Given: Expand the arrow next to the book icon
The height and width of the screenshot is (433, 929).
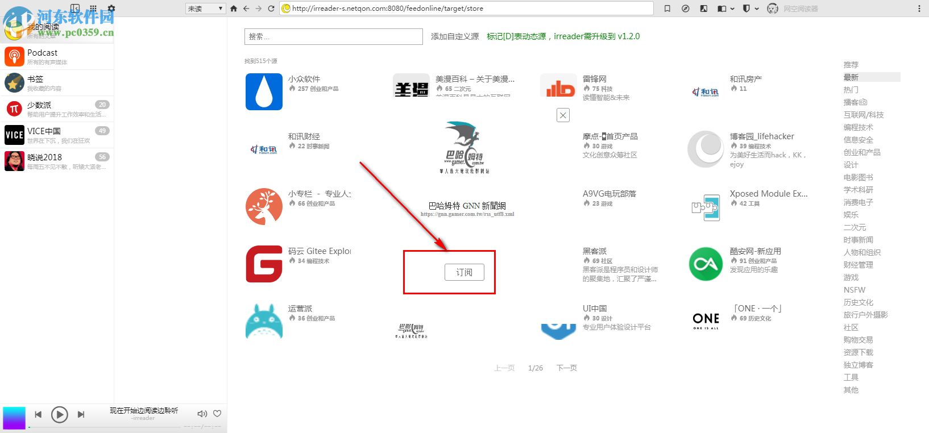Looking at the screenshot, I should click(732, 9).
